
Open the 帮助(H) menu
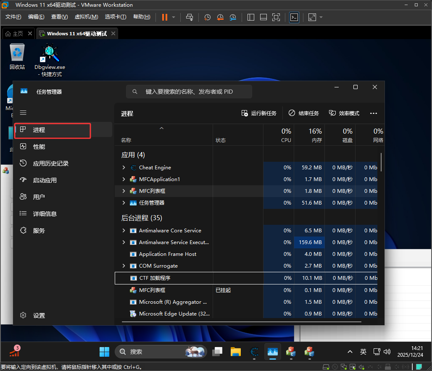142,17
